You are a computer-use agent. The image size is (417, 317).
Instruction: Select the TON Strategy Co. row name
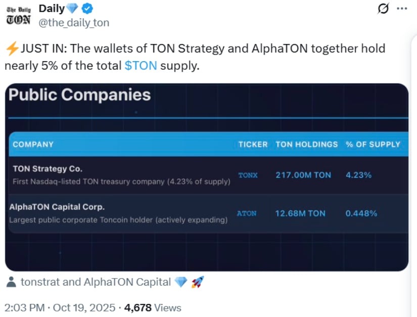pos(47,169)
